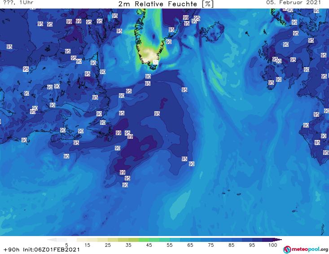Click the legend value '15'
This screenshot has width=329, height=254.
click(87, 245)
